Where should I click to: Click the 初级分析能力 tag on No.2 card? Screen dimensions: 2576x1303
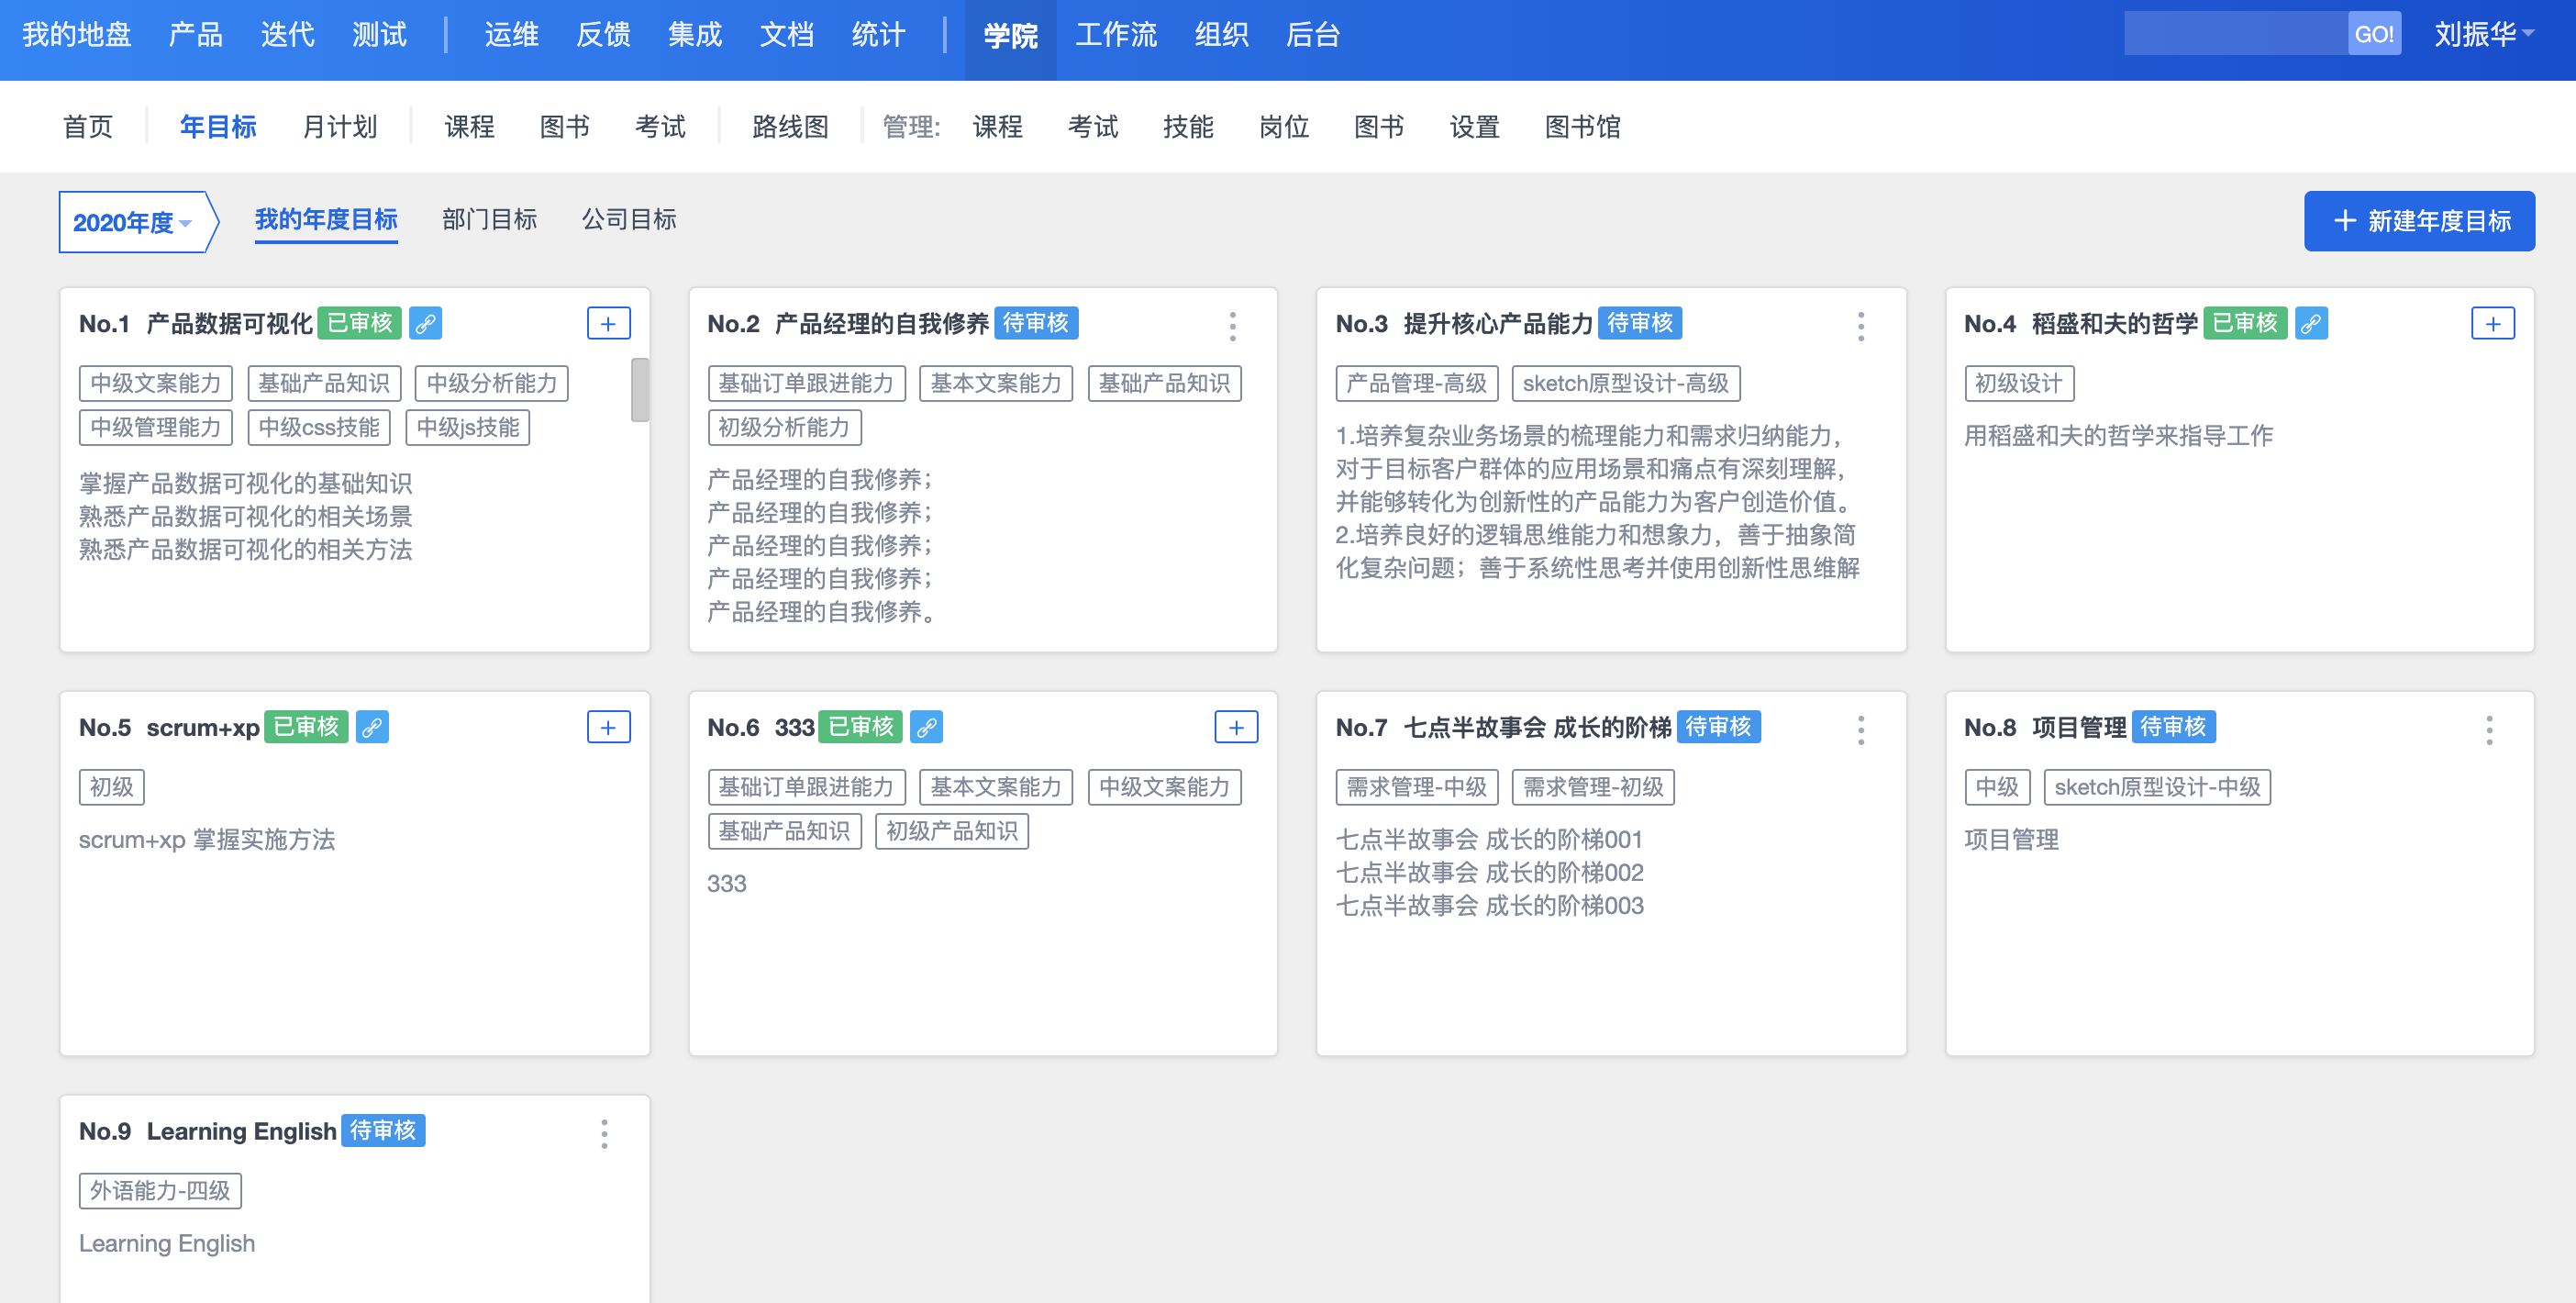tap(785, 427)
